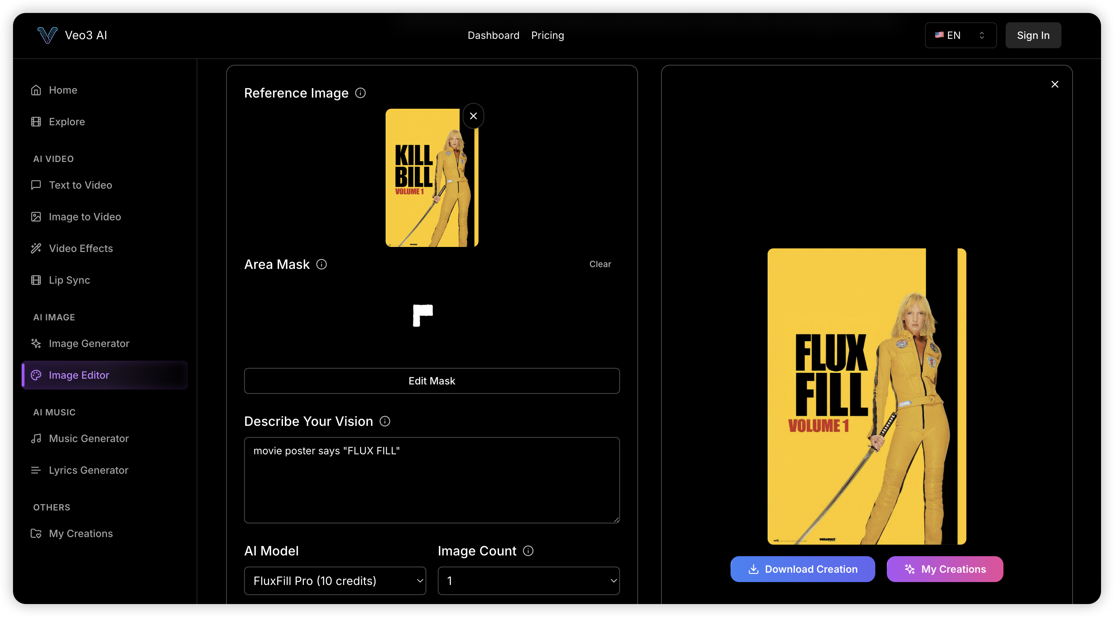Image resolution: width=1114 pixels, height=617 pixels.
Task: Open Music Generator in the sidebar
Action: pos(105,438)
